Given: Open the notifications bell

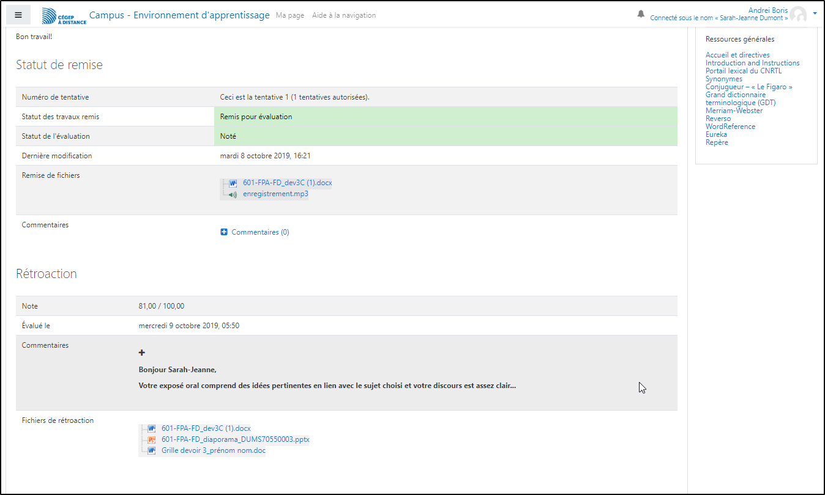Looking at the screenshot, I should [641, 13].
